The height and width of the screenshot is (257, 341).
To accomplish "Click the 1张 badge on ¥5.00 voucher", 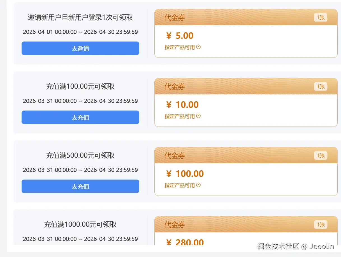I will coord(321,18).
